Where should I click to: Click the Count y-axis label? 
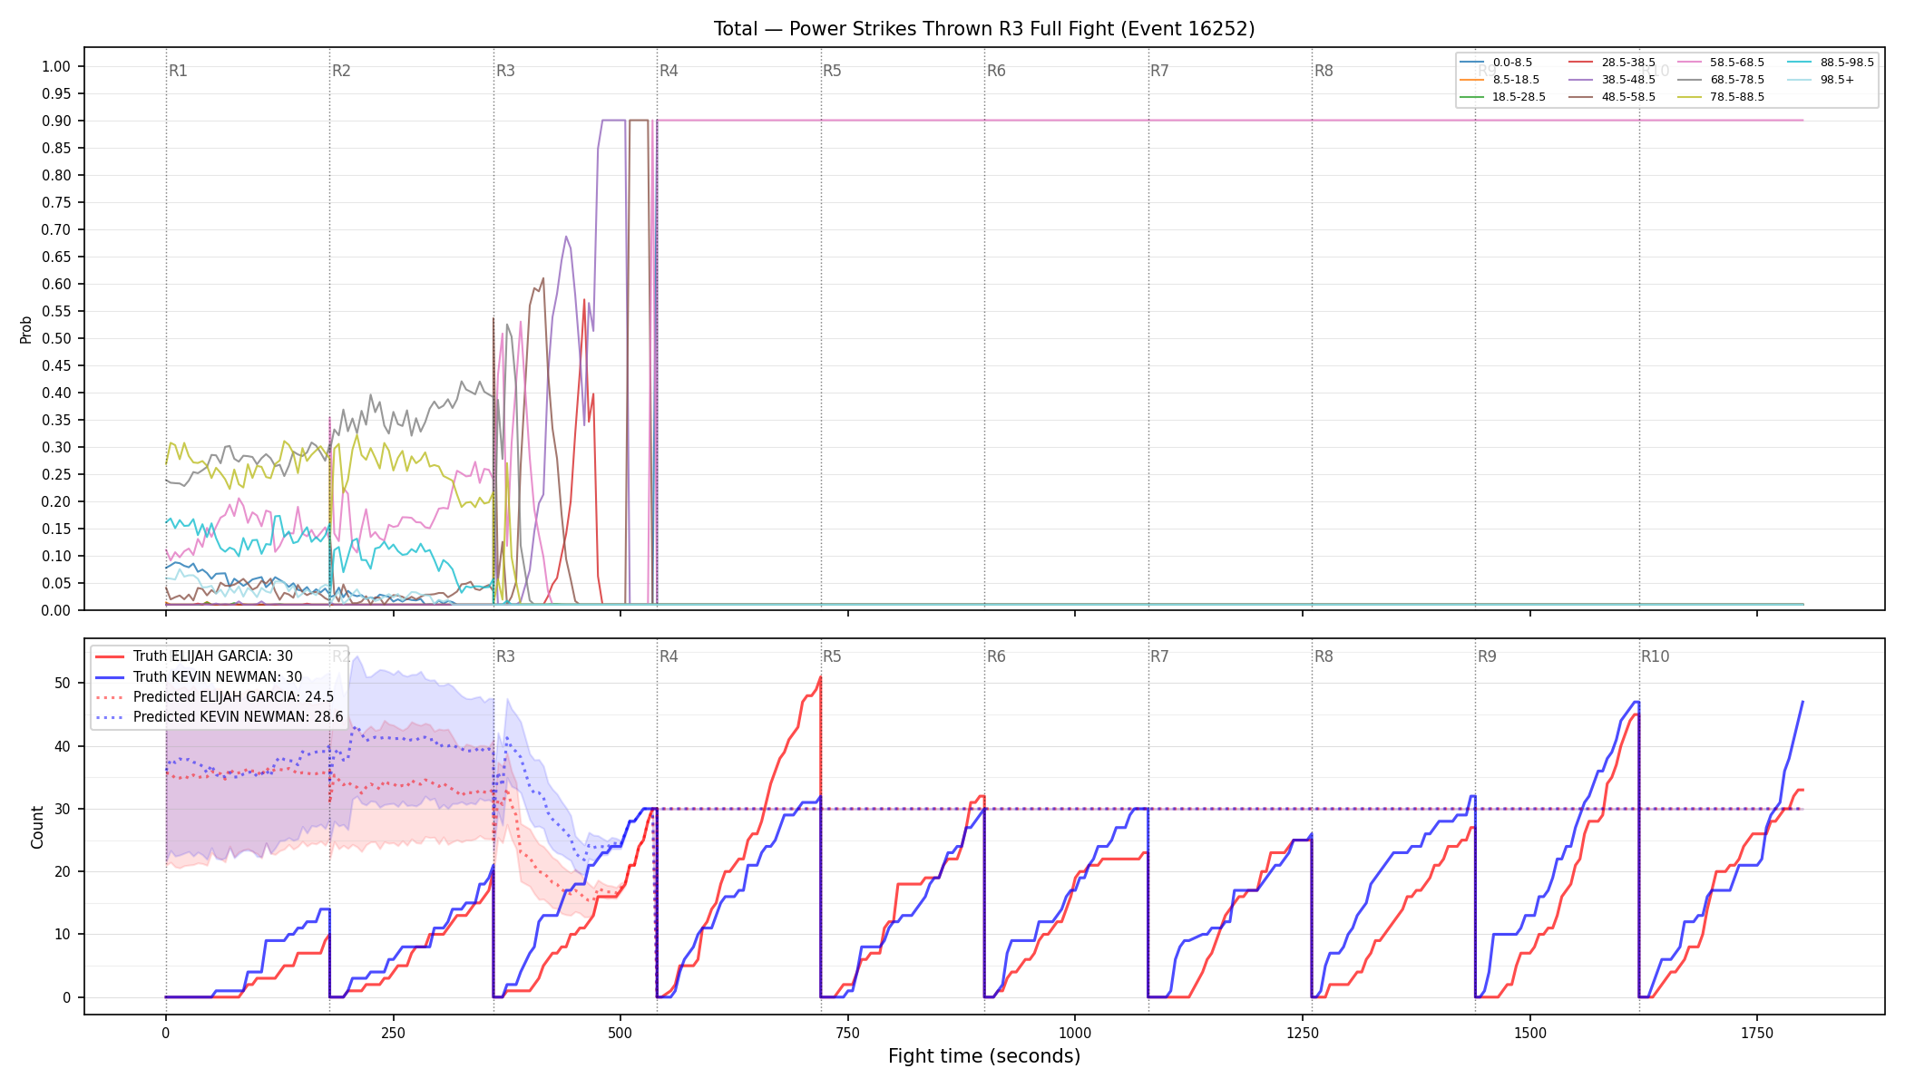tap(37, 827)
